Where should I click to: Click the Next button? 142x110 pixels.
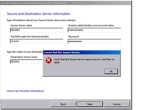90,104
